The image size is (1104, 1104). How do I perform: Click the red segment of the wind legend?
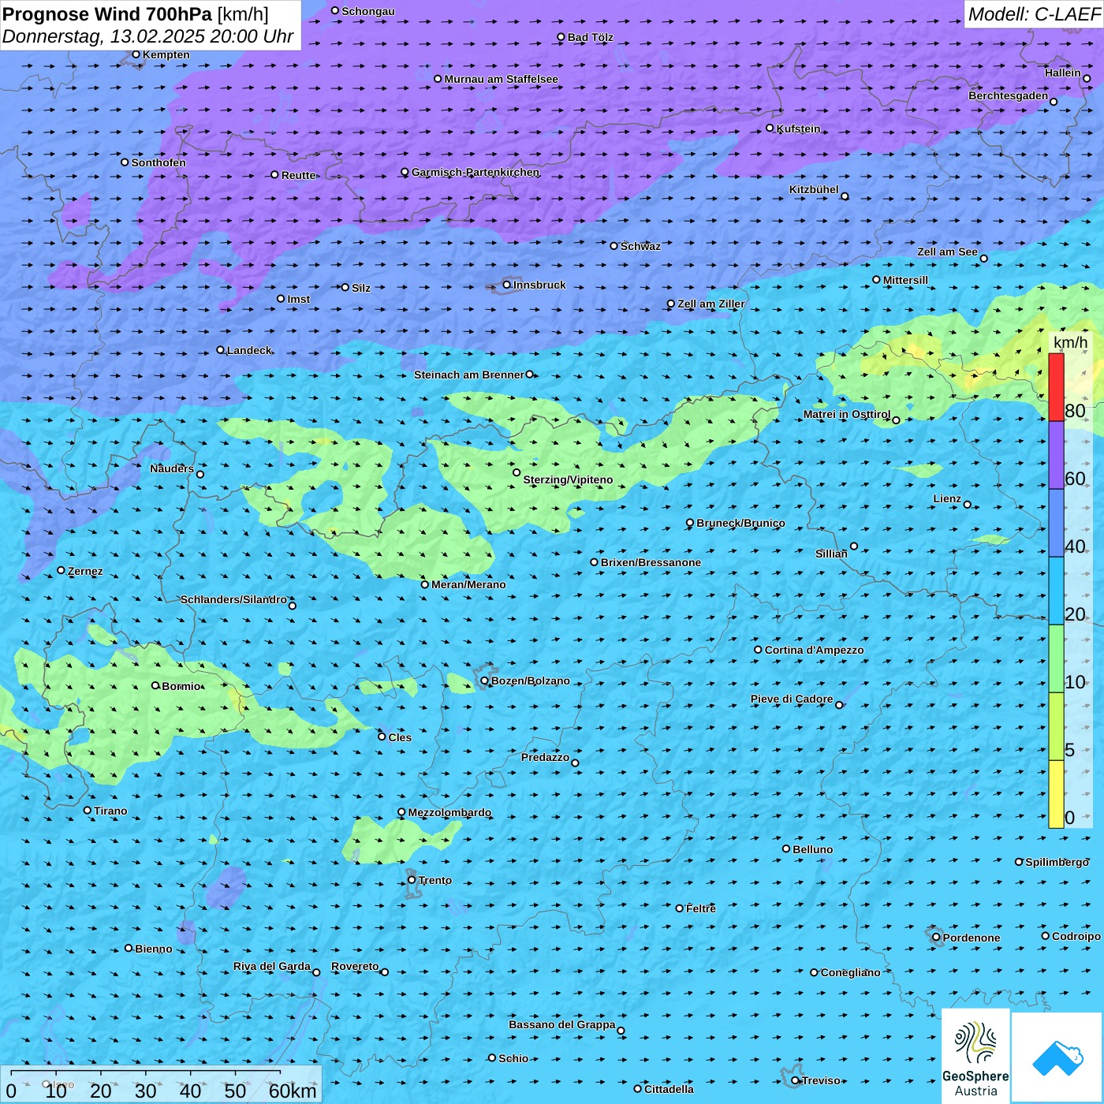(1056, 387)
